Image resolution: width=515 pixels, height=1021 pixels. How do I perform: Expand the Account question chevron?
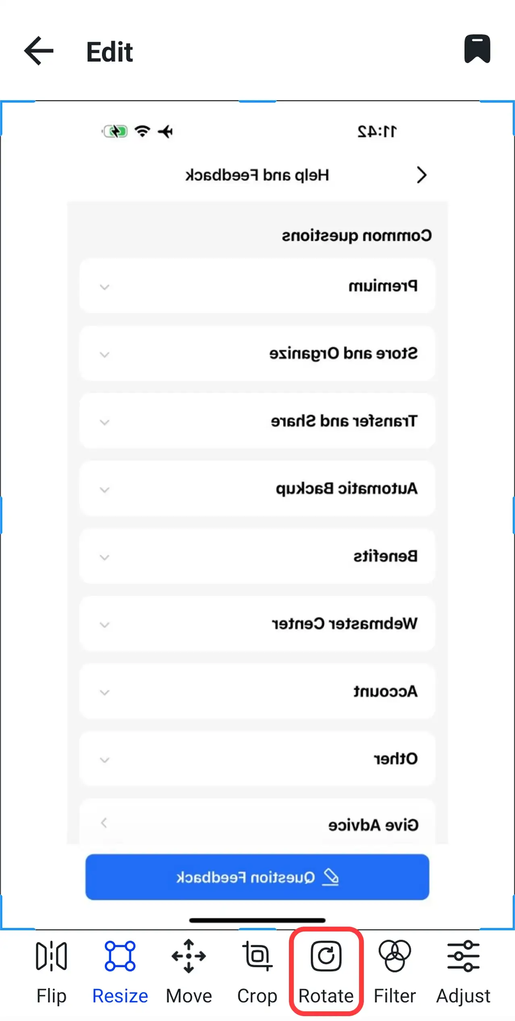pyautogui.click(x=104, y=692)
